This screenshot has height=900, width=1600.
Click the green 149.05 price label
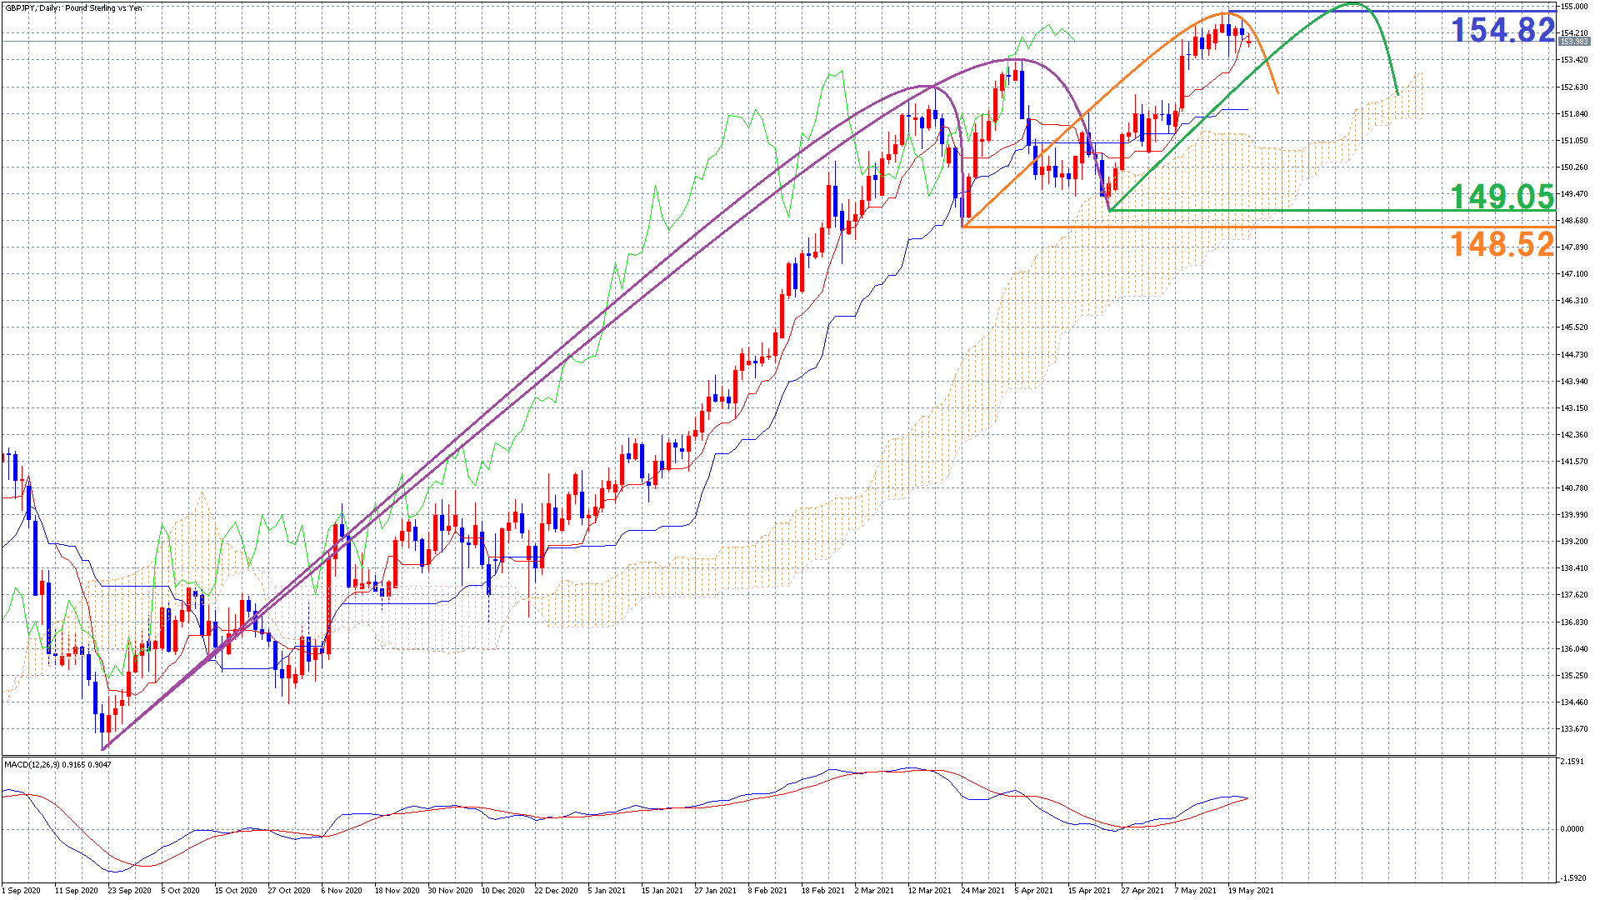(1502, 197)
